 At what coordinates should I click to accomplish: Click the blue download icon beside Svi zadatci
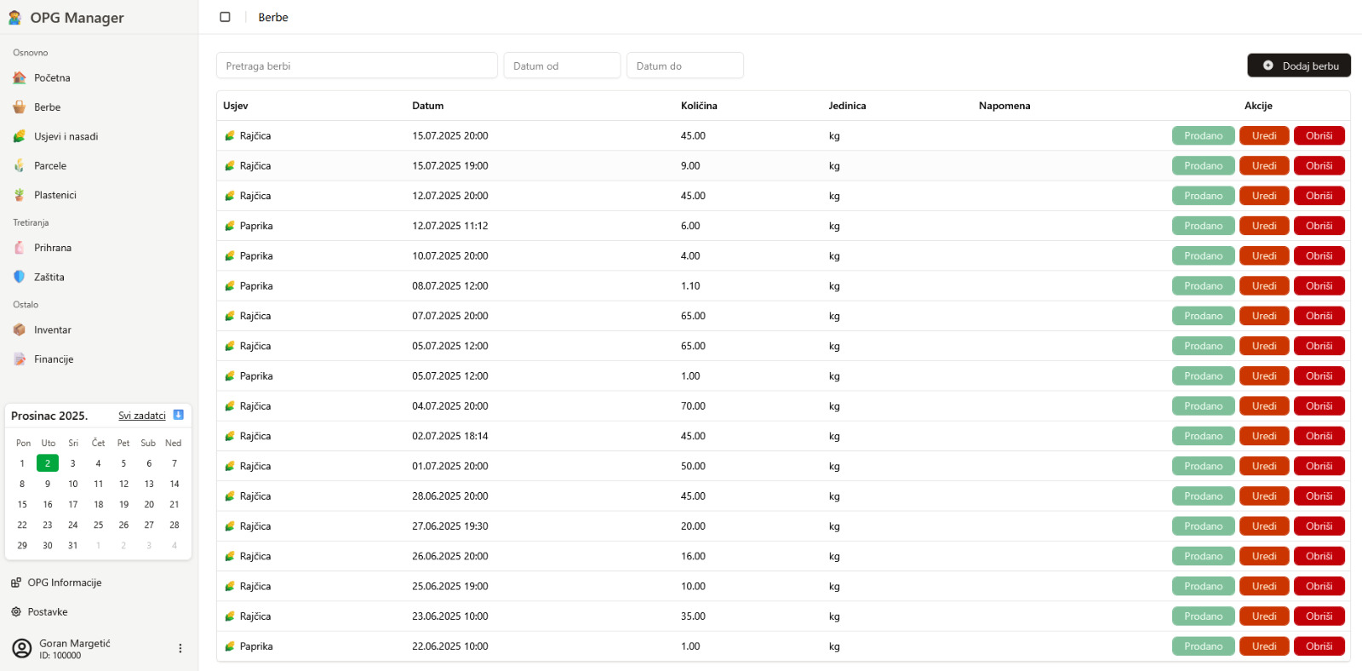[179, 415]
